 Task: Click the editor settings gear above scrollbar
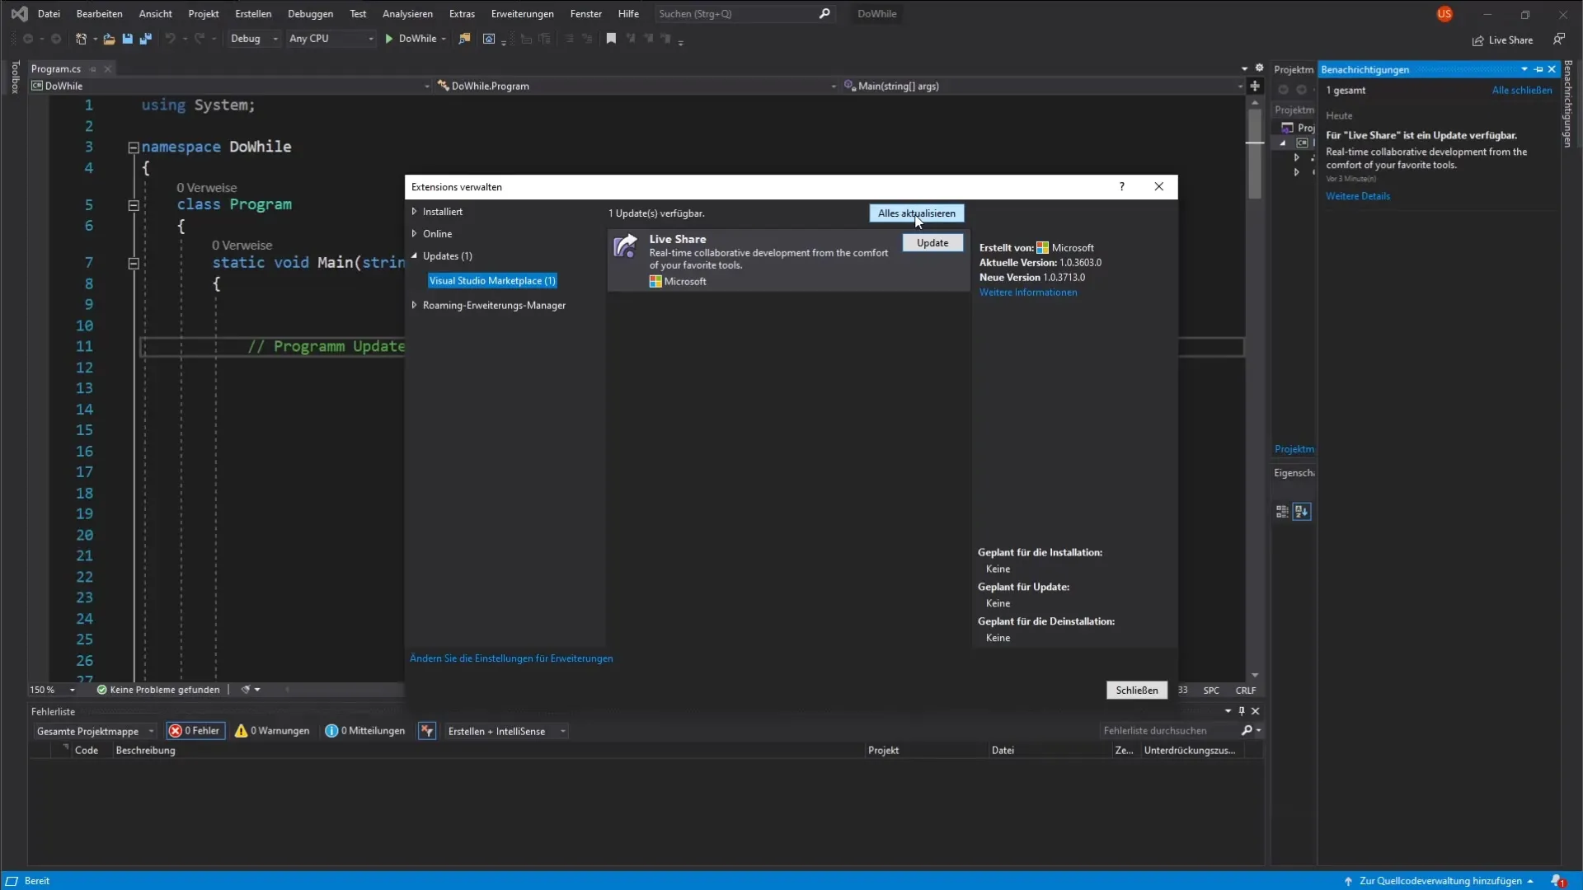coord(1259,68)
